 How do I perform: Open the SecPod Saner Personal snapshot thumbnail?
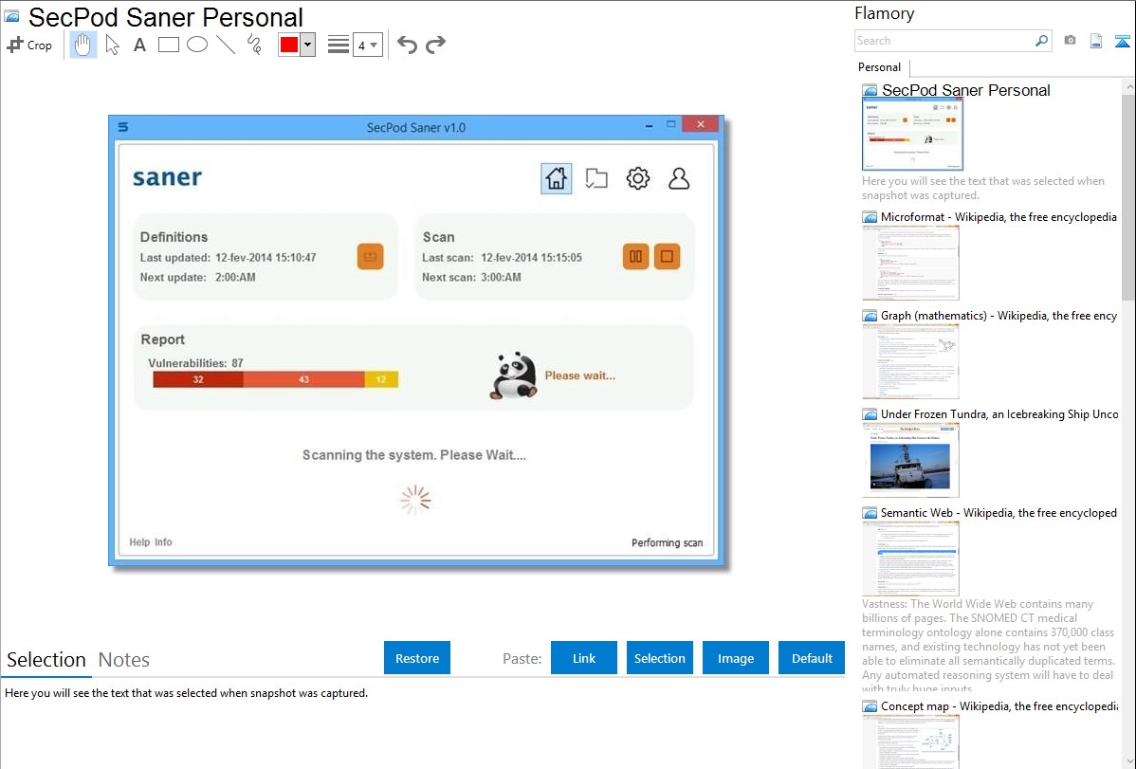[912, 135]
